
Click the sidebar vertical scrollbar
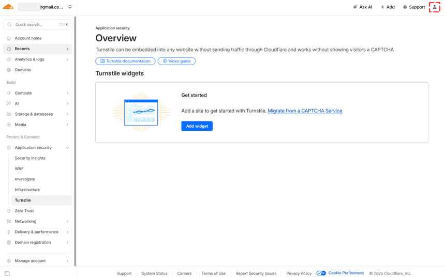[x=75, y=141]
